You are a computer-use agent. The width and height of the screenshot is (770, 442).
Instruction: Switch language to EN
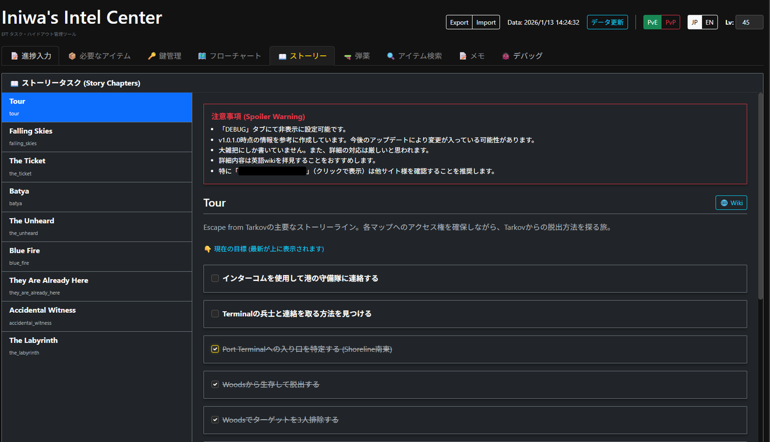pos(709,23)
